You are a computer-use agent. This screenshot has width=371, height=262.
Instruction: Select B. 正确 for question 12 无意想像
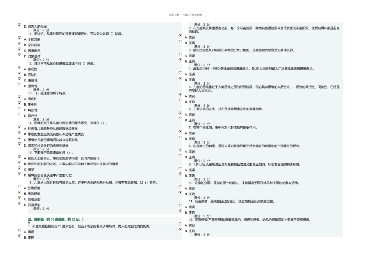pyautogui.click(x=180, y=230)
